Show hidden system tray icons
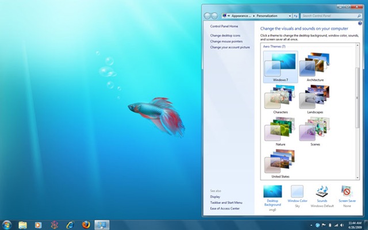The height and width of the screenshot is (230, 368). pyautogui.click(x=311, y=225)
